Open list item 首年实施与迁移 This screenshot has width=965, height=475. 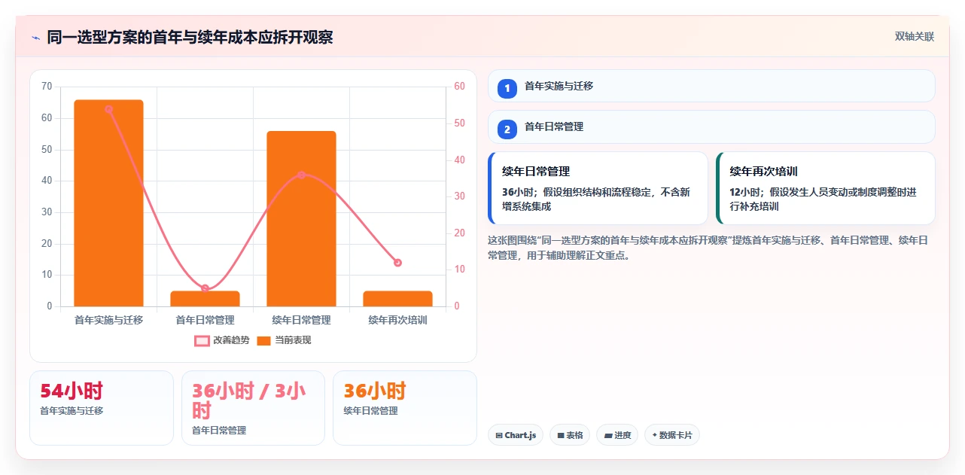[711, 86]
